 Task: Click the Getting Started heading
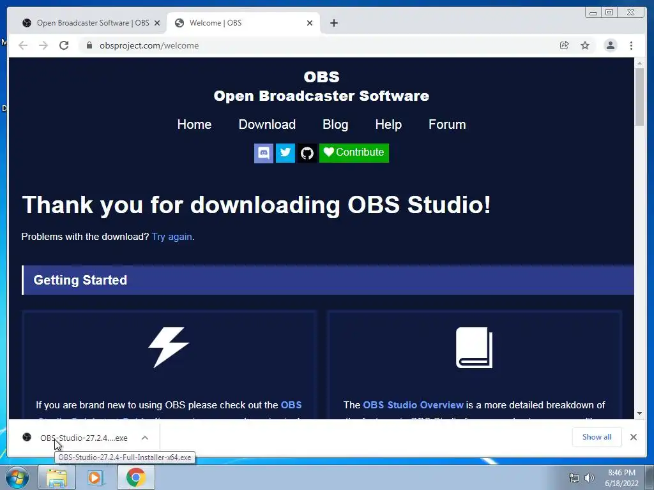coord(80,280)
